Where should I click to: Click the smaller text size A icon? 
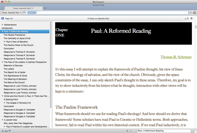(185, 19)
